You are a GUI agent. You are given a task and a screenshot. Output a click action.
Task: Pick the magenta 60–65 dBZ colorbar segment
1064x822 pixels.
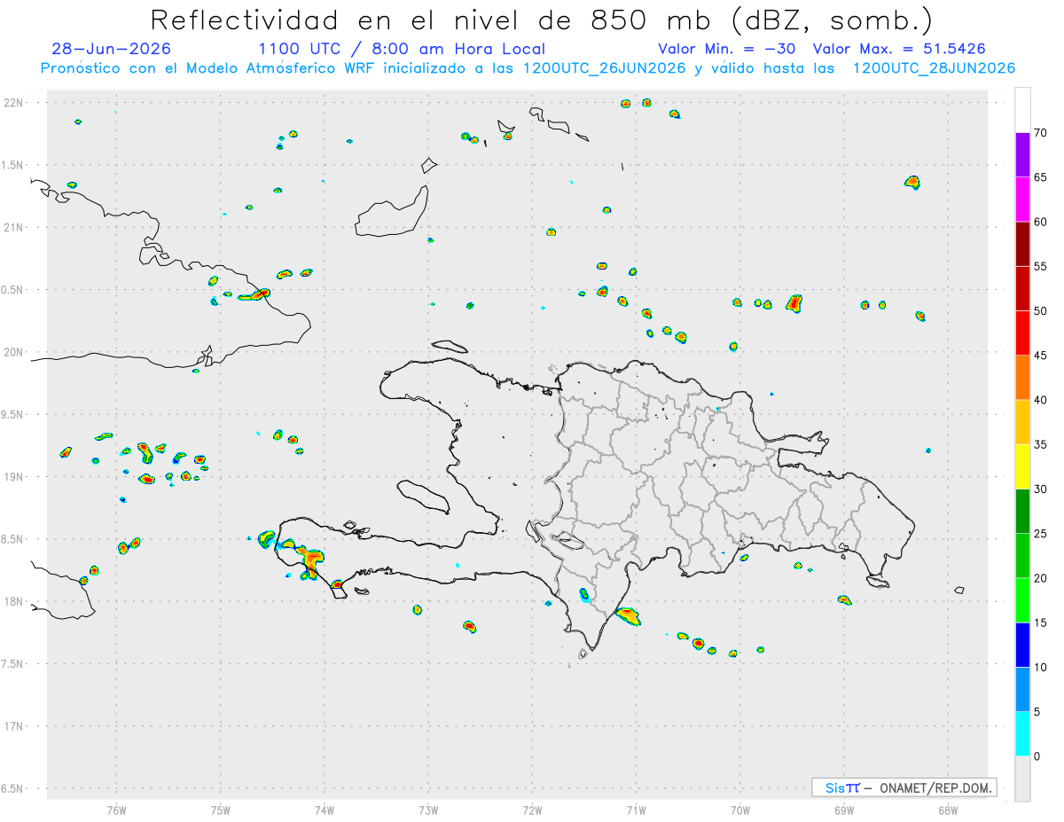click(x=1022, y=200)
